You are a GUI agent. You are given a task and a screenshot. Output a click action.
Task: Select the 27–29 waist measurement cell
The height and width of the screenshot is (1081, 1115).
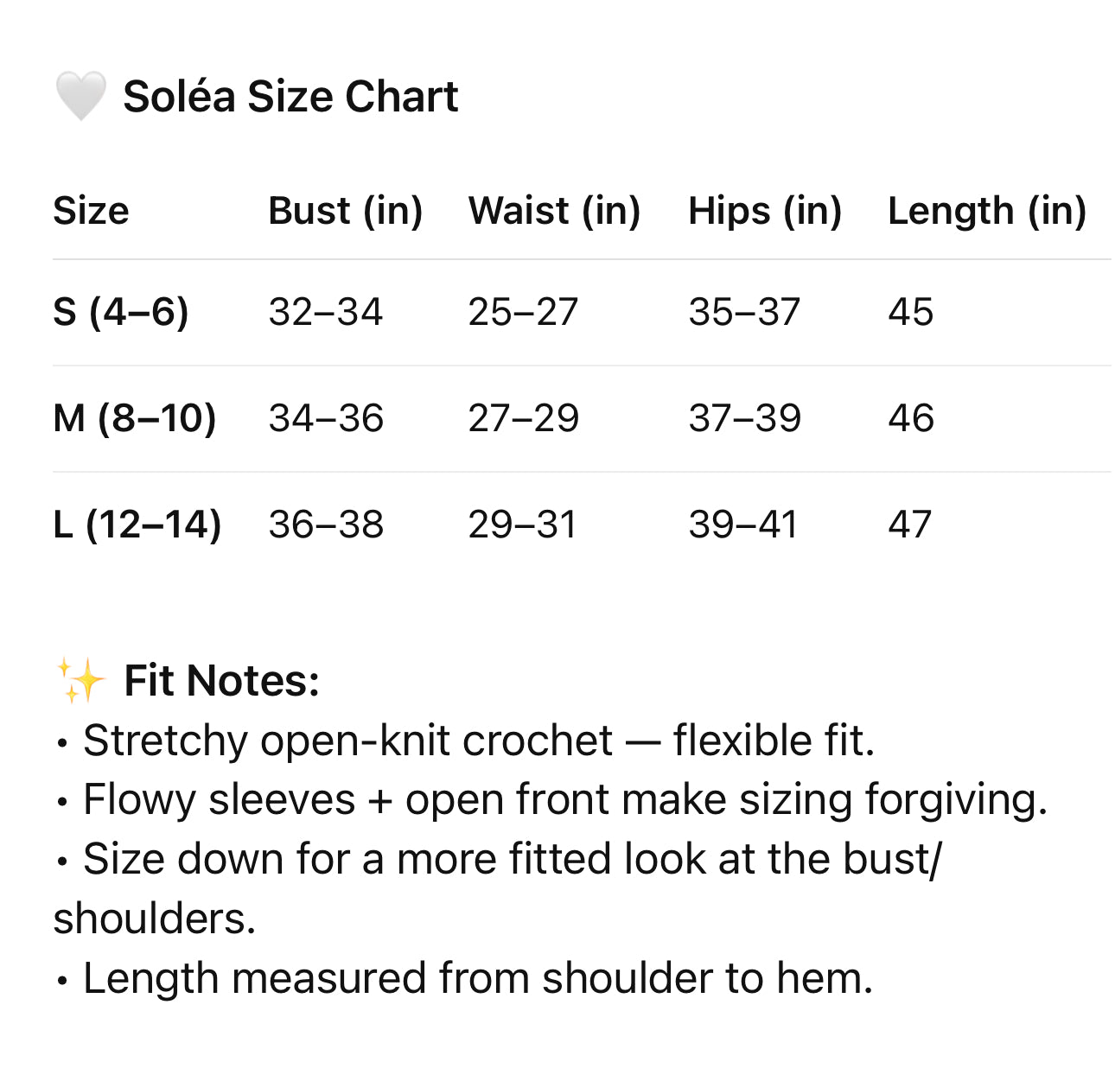tap(523, 418)
